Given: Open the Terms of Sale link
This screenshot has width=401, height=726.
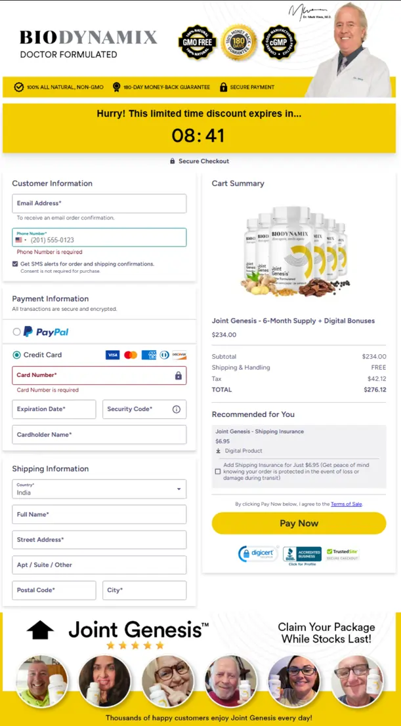Looking at the screenshot, I should tap(346, 504).
